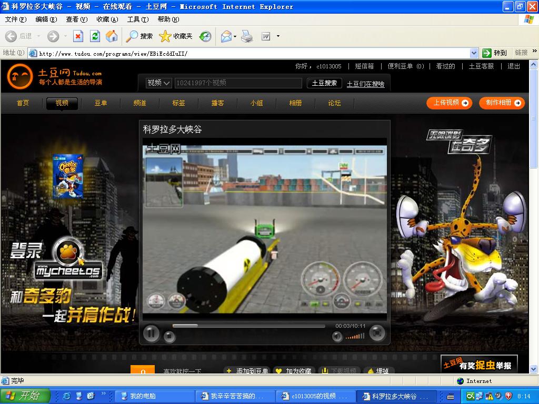Open 视频 search type dropdown

click(x=158, y=83)
